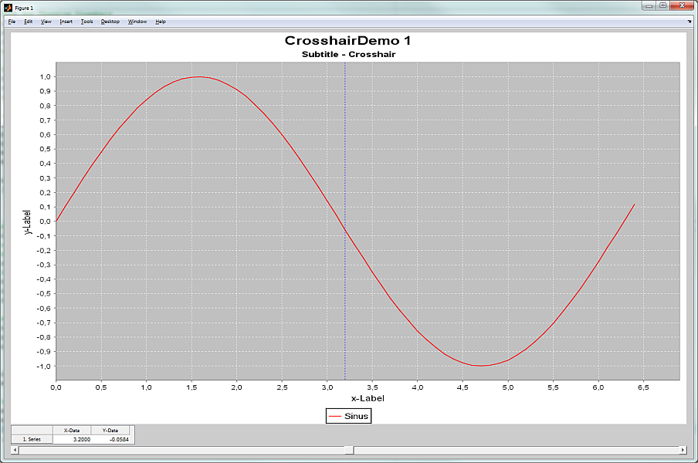Click the dock figure arrow in the menu bar
This screenshot has height=463, width=698.
(x=689, y=22)
